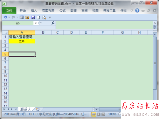Open the Name Box dropdown arrow
This screenshot has height=119, width=159.
[x=36, y=23]
